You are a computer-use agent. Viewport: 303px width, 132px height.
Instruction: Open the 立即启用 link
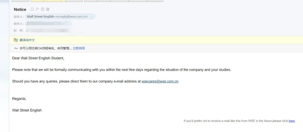pyautogui.click(x=79, y=48)
